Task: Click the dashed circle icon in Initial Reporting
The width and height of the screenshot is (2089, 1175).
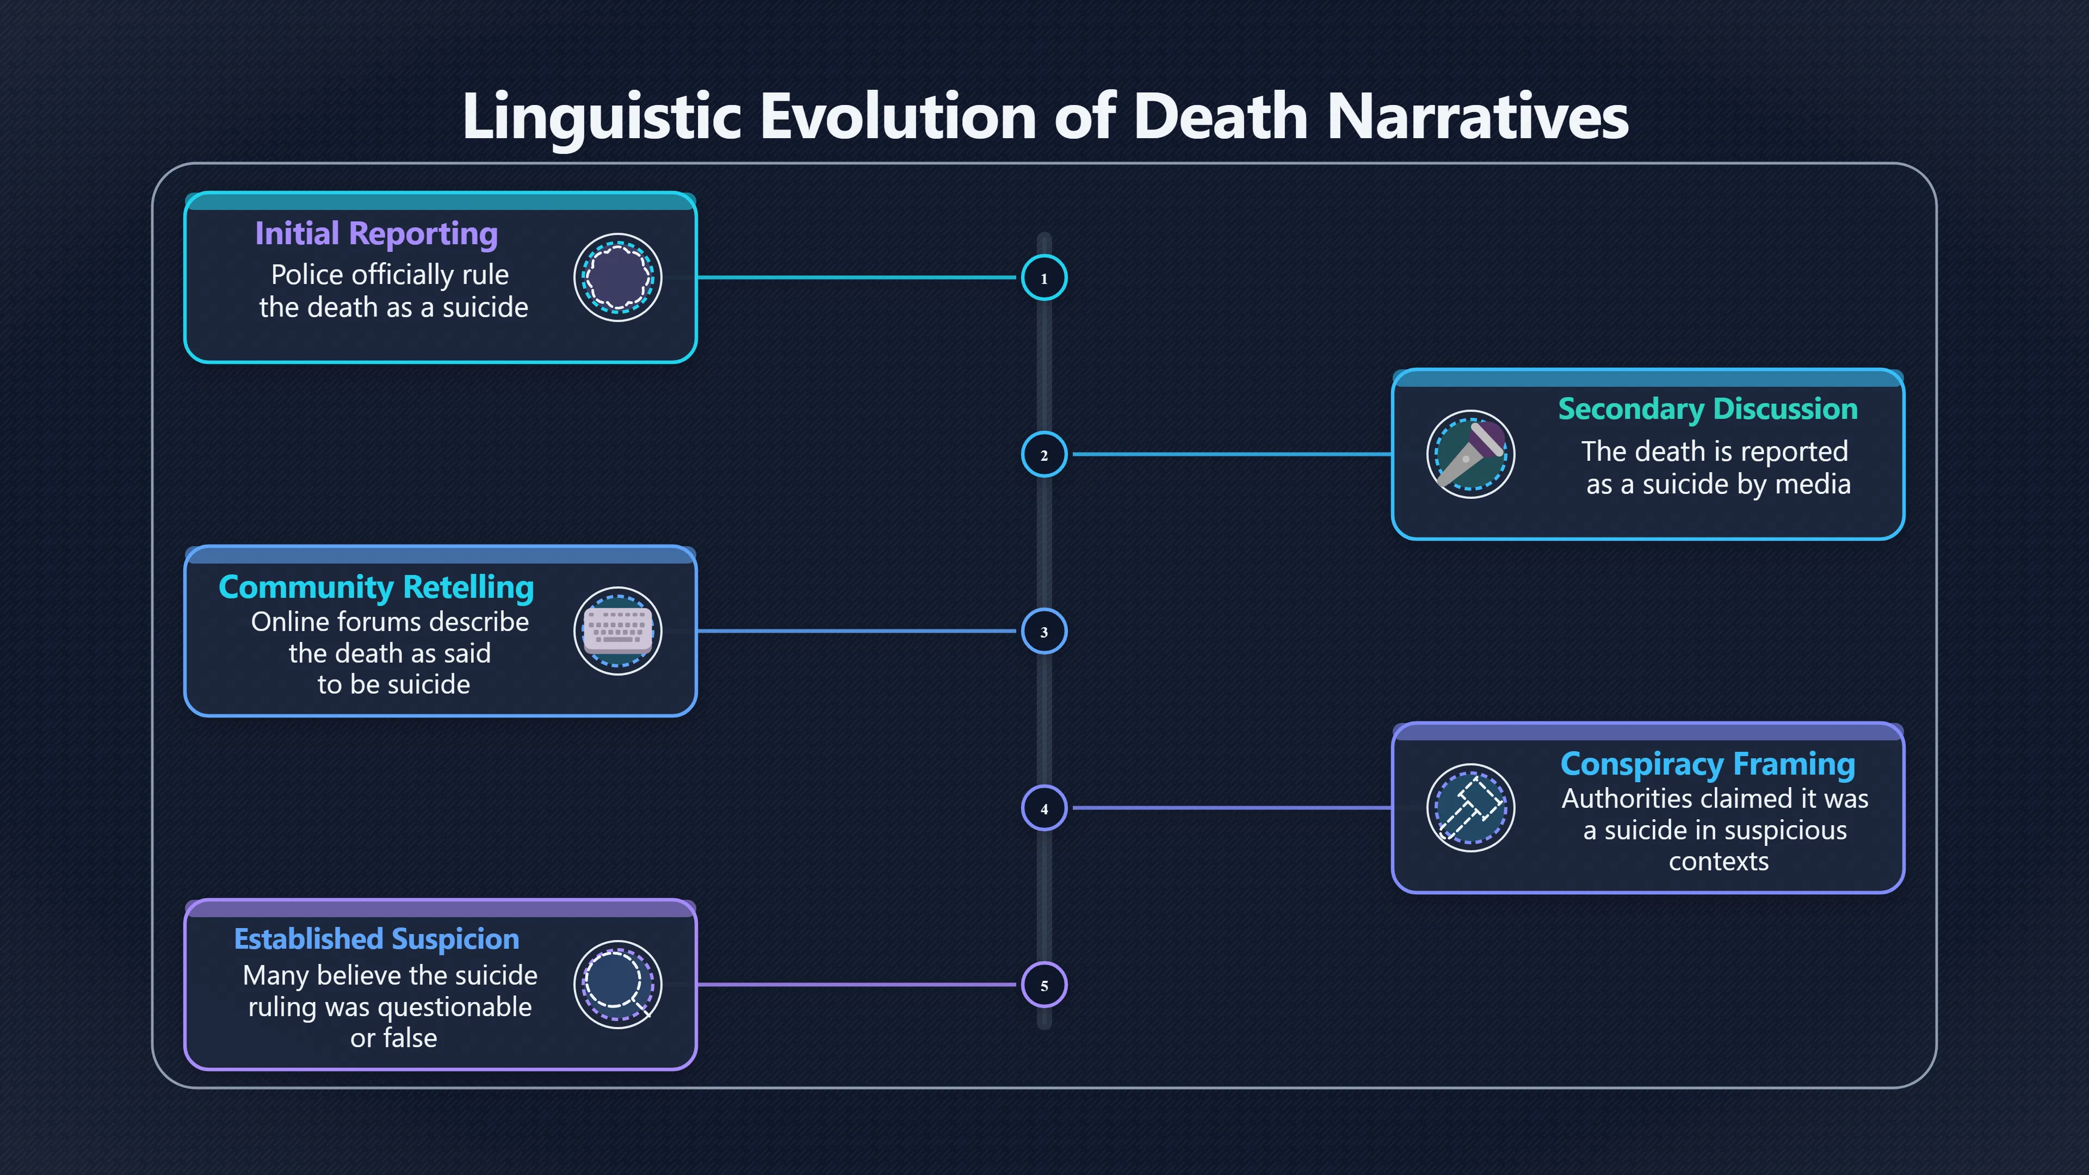Action: point(618,277)
